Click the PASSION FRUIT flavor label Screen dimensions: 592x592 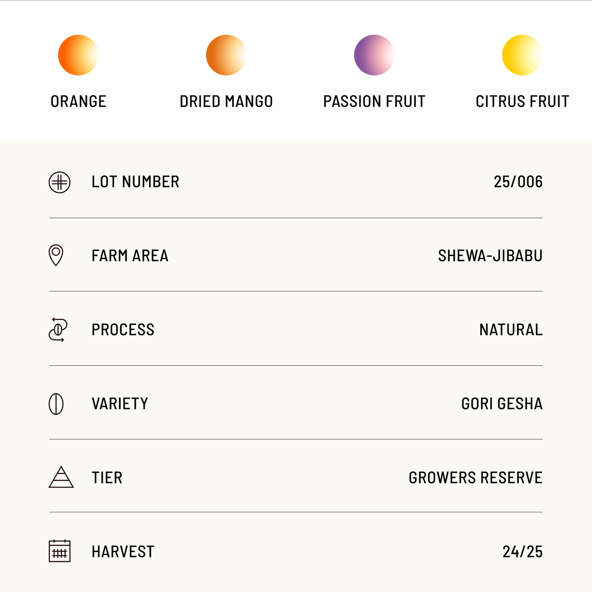click(374, 101)
